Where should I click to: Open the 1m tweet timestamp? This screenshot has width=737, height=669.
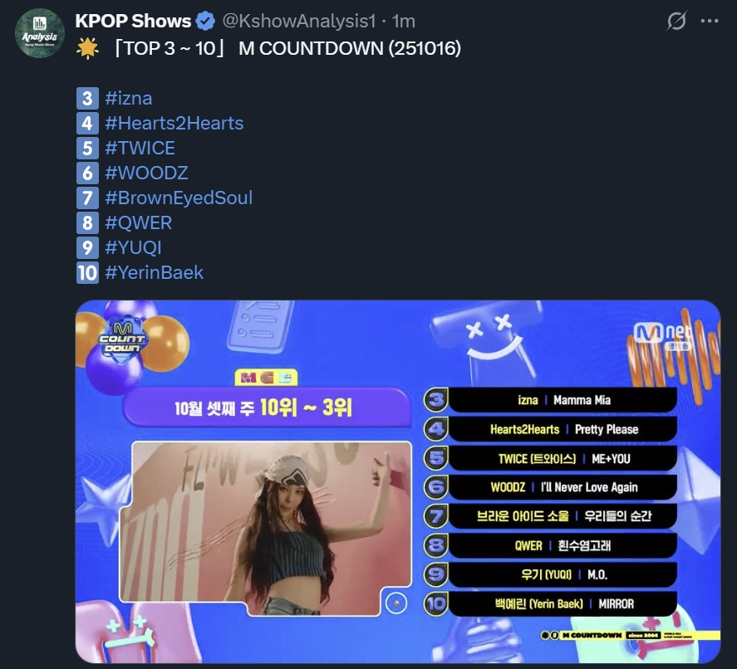click(x=404, y=21)
